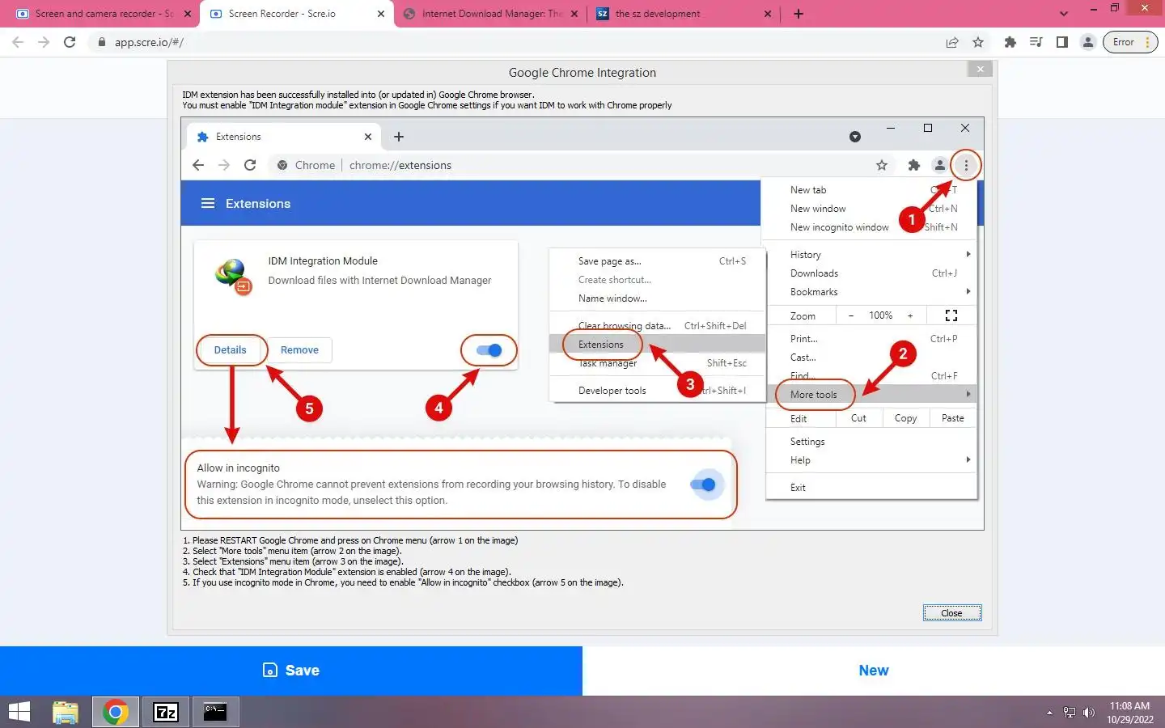Click the fullscreen icon in the Zoom row
The width and height of the screenshot is (1165, 728).
coord(951,315)
